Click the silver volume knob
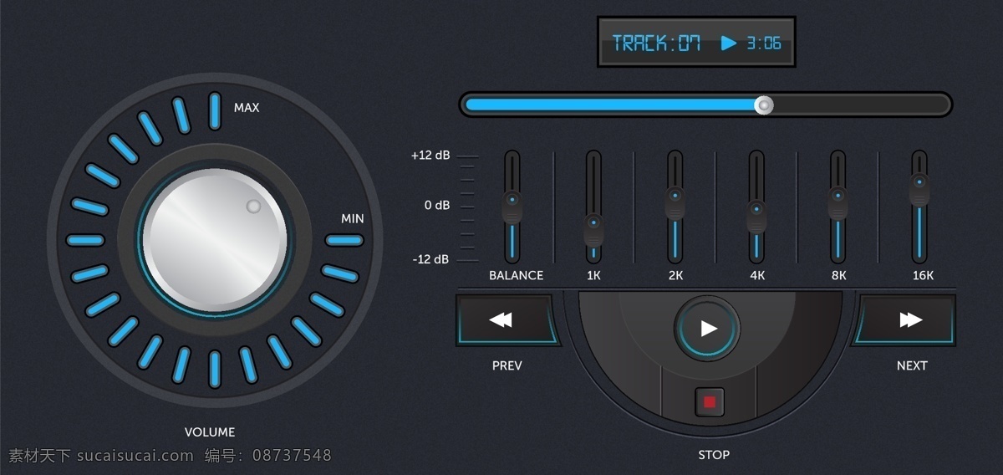This screenshot has width=1003, height=475. pos(215,239)
